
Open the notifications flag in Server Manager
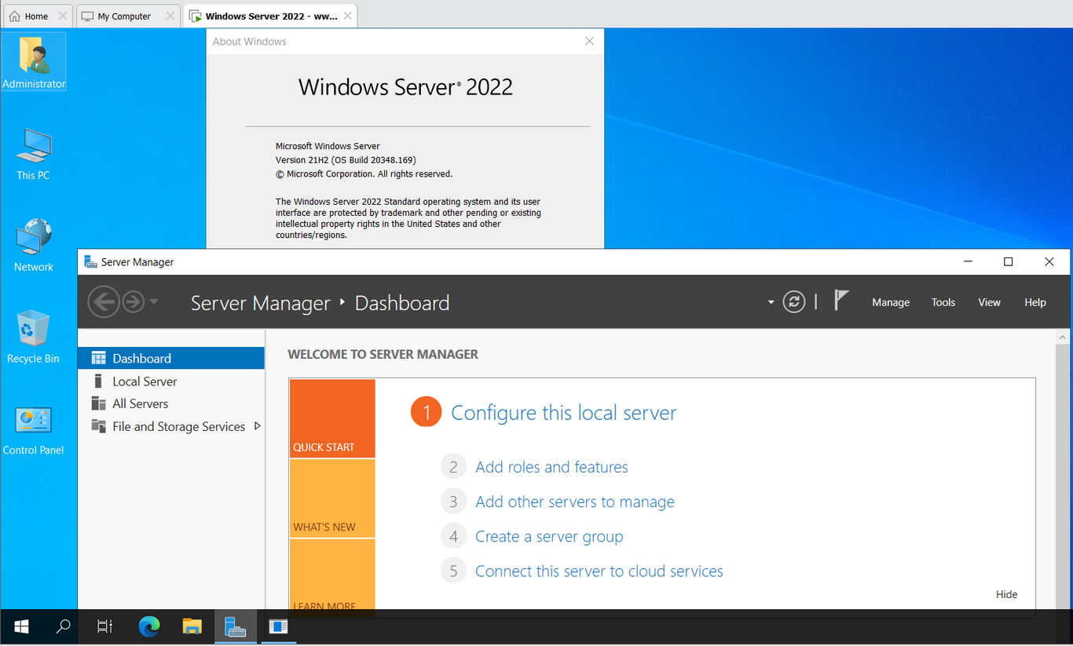[x=840, y=301]
